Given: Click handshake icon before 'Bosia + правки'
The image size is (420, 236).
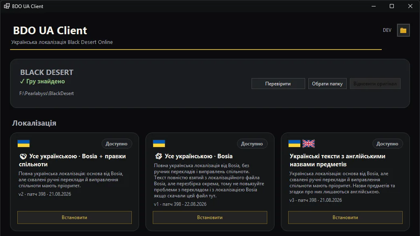Looking at the screenshot, I should click(x=23, y=156).
